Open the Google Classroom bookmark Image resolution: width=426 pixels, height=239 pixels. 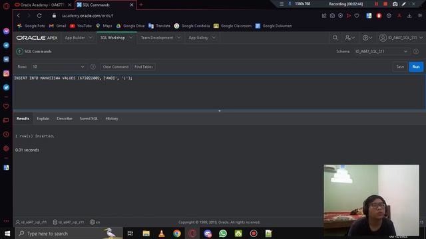click(232, 26)
